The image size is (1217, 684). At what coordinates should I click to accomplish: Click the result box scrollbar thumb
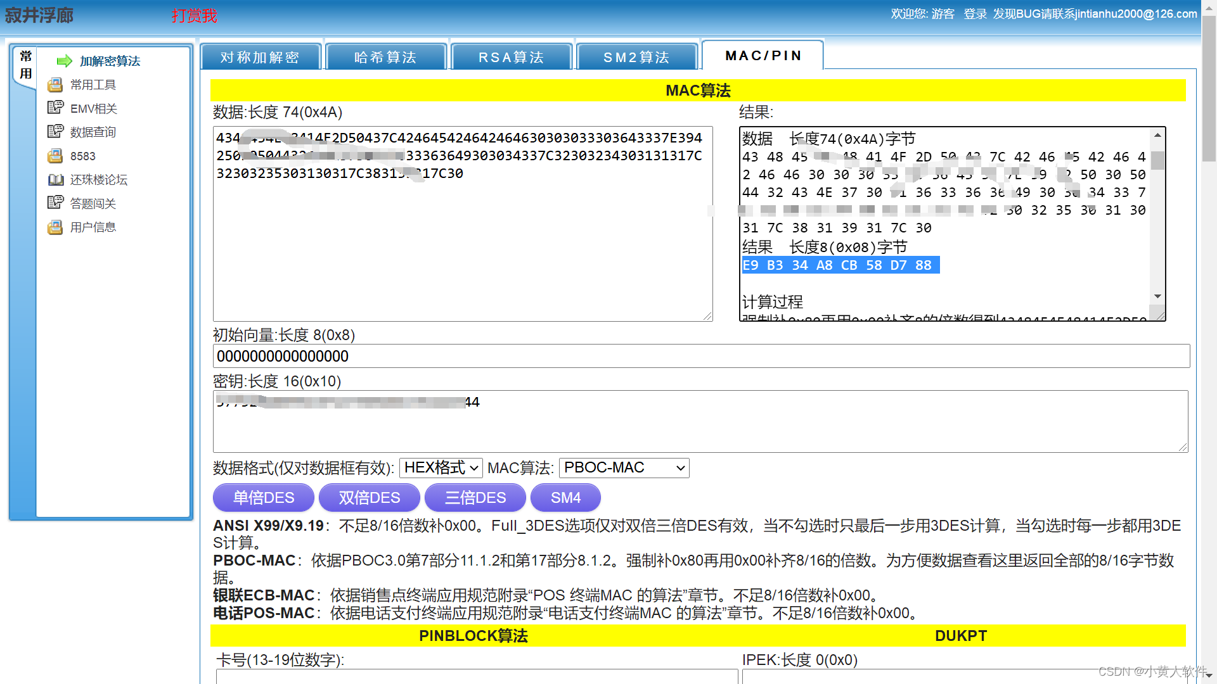click(x=1157, y=160)
